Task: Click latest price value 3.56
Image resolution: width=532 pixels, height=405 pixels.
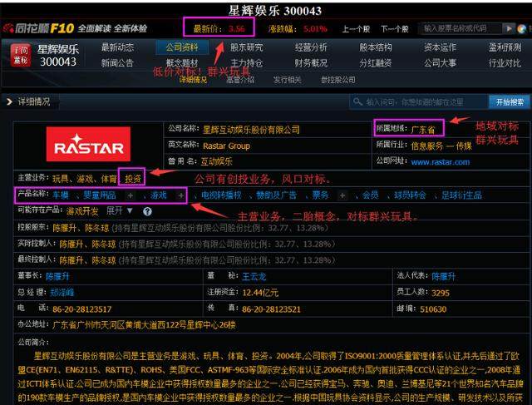Action: click(x=236, y=29)
